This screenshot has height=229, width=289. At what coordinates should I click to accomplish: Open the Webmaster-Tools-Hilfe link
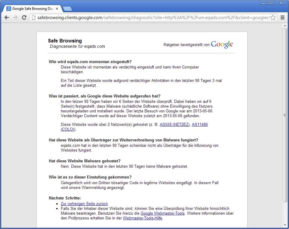click(142, 218)
